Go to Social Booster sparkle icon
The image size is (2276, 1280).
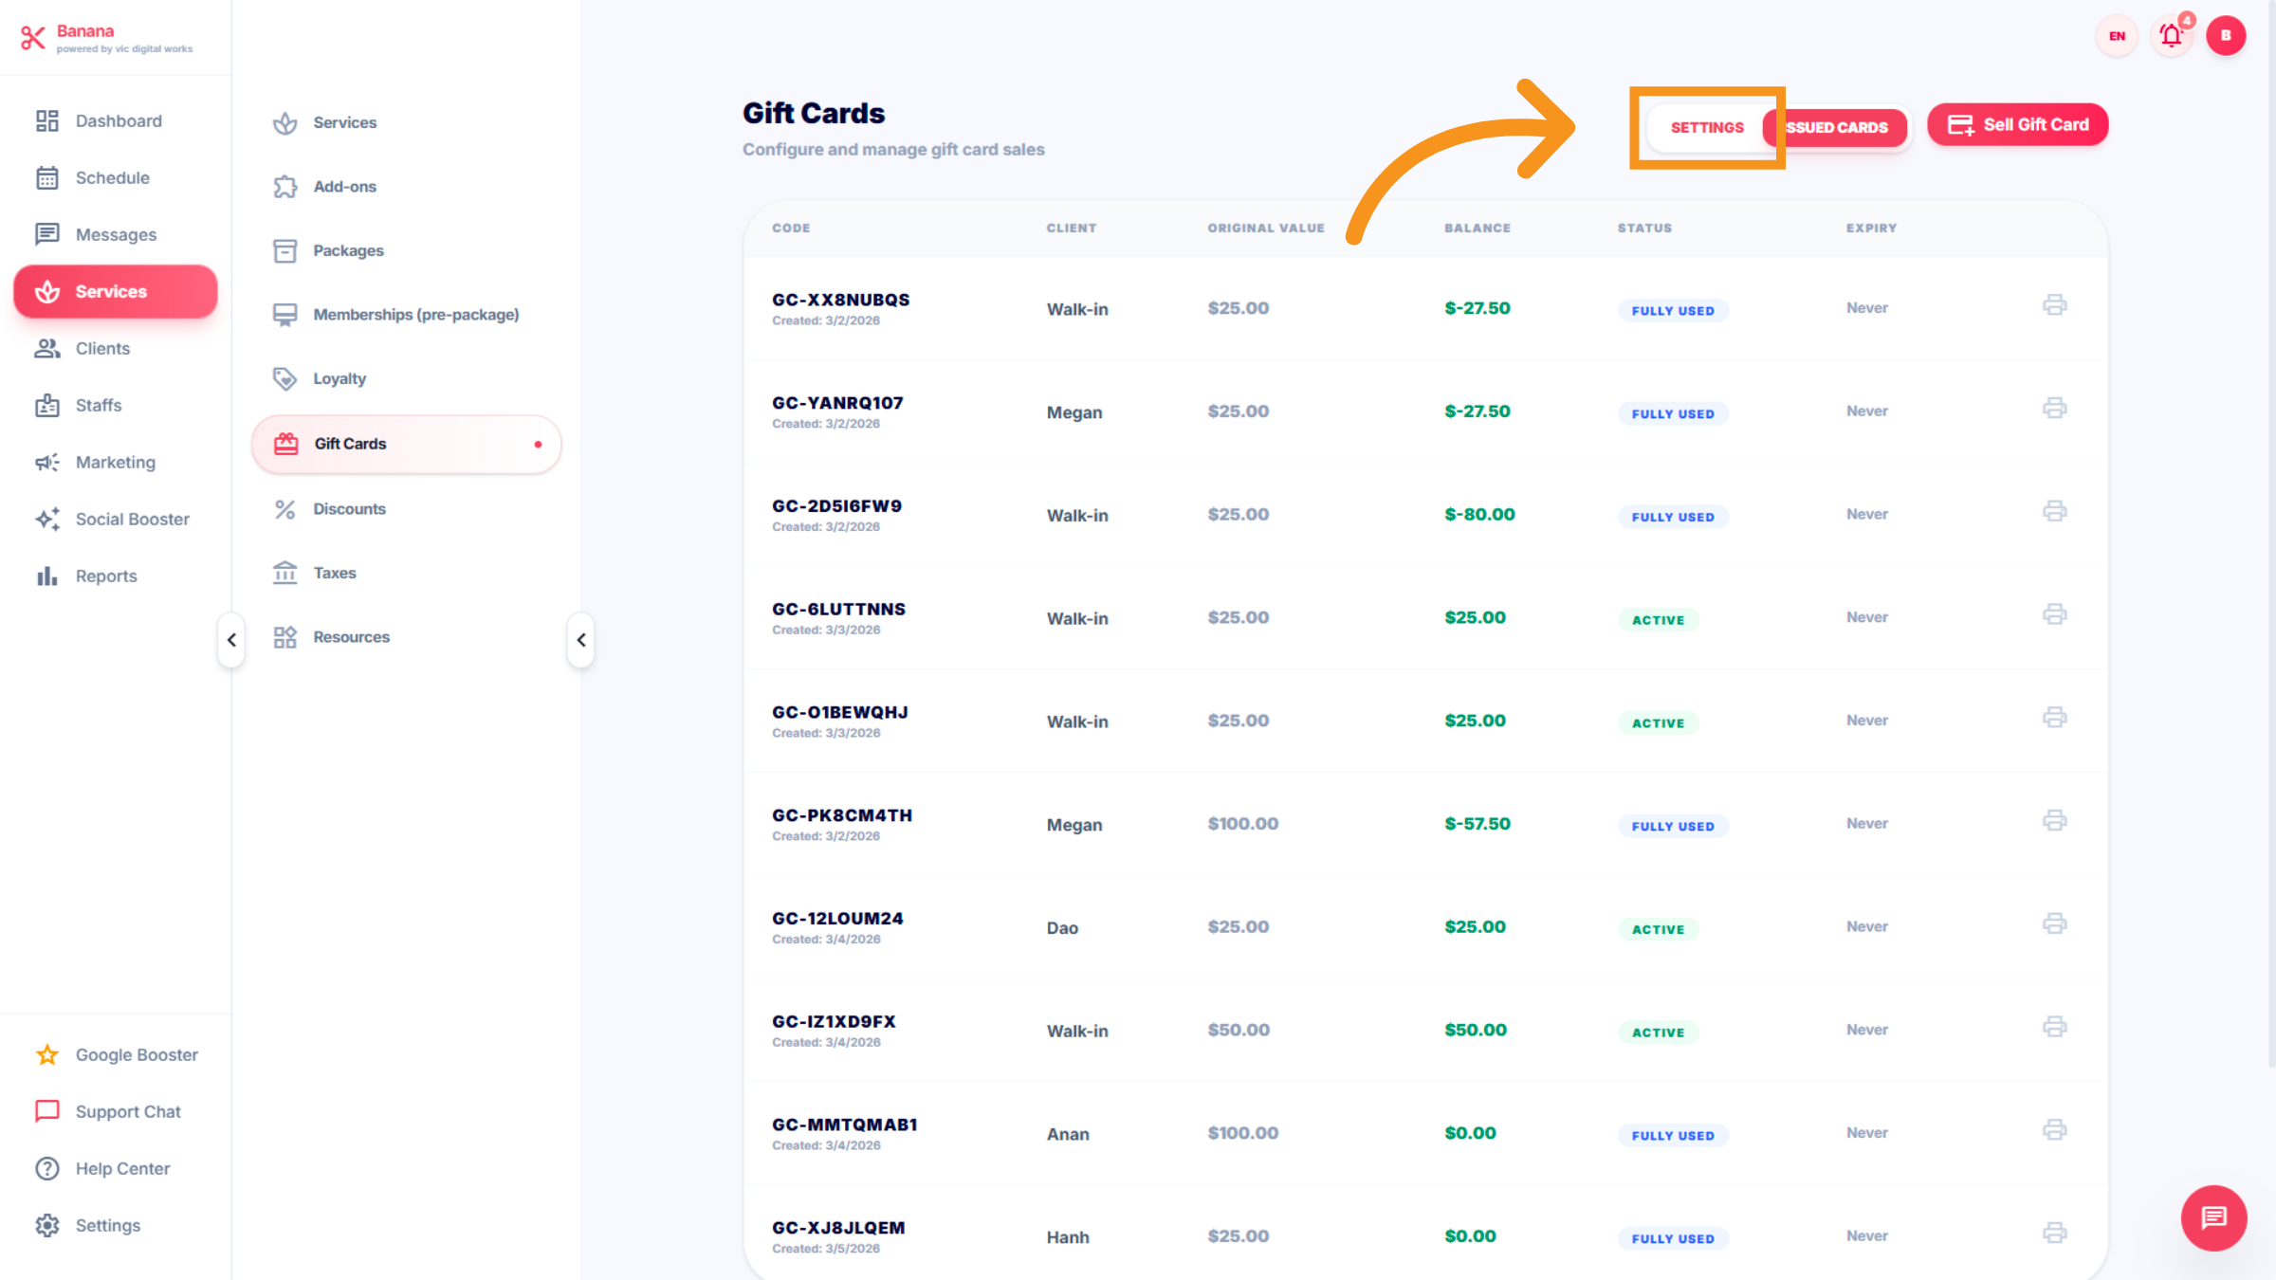[47, 519]
